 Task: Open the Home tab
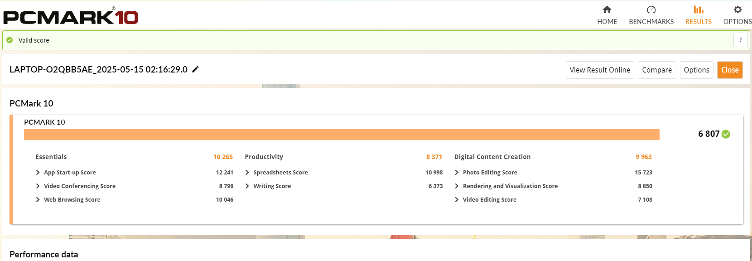tap(607, 15)
